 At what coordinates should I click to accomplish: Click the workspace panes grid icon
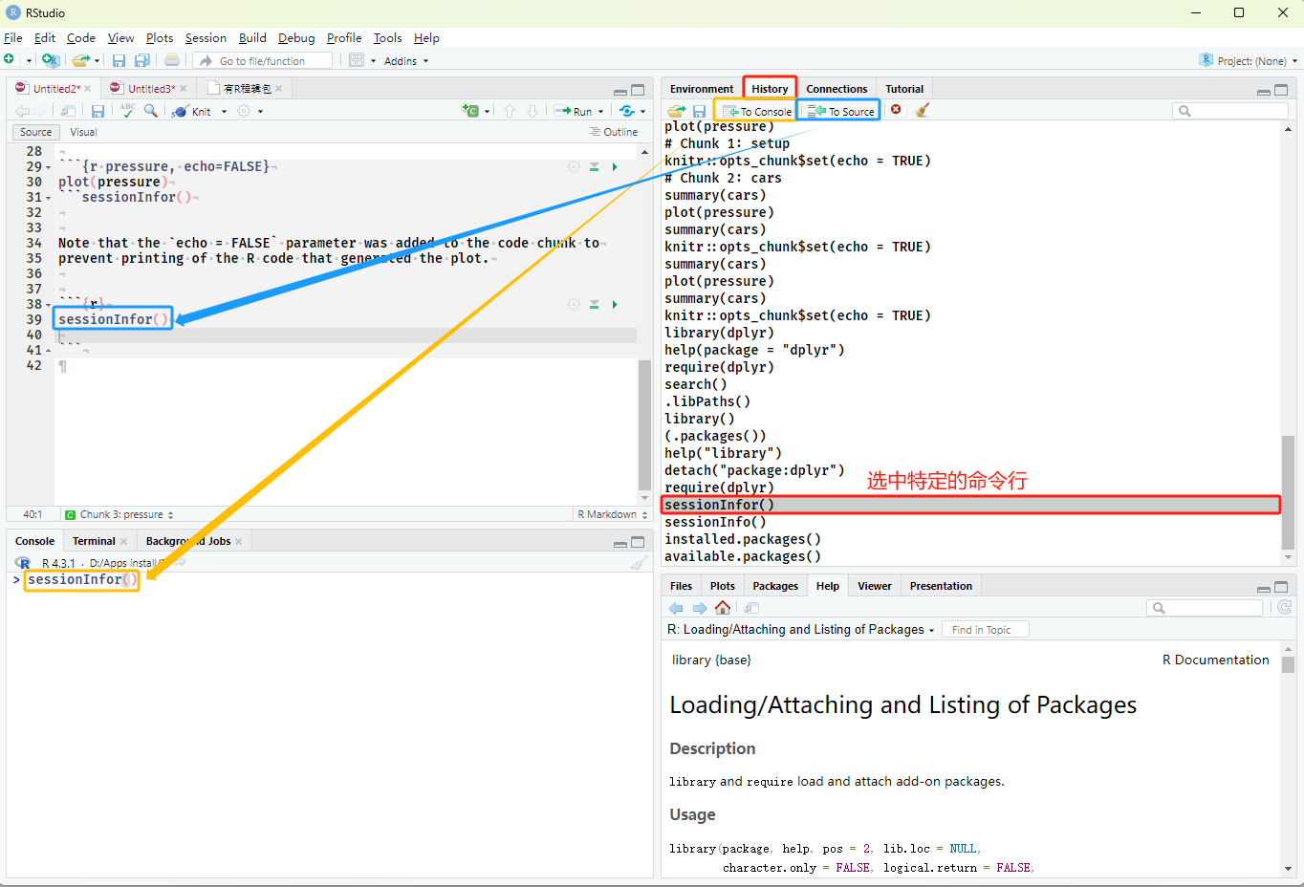point(357,60)
